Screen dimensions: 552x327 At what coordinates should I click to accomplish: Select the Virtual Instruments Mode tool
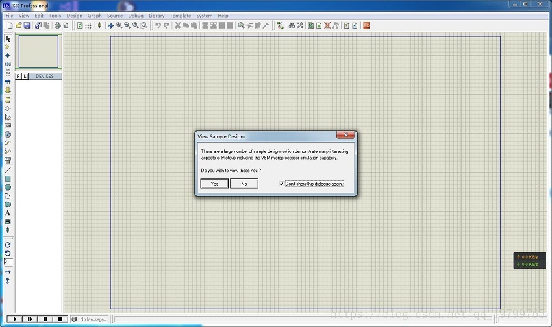coord(8,160)
